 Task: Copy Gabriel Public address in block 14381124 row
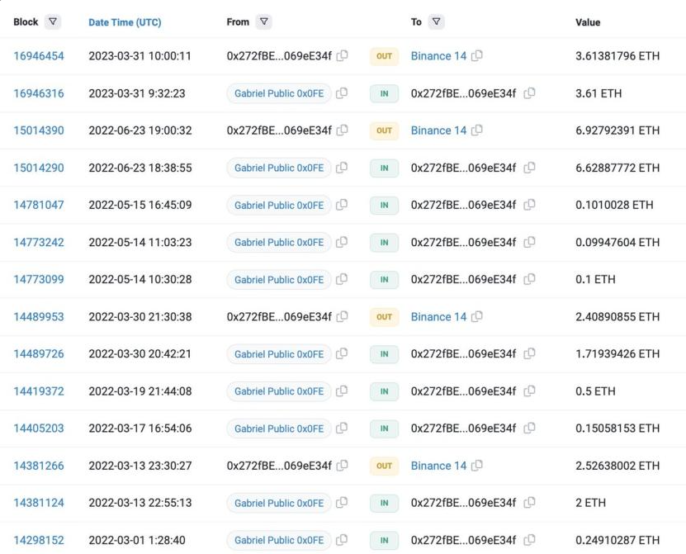point(342,502)
